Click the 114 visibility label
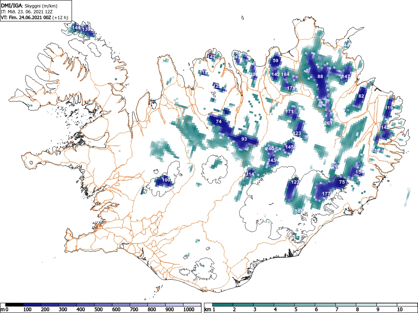Image resolution: width=418 pixels, height=313 pixels. point(250,174)
